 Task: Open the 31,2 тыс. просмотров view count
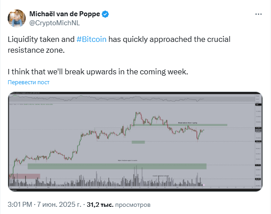[119, 205]
